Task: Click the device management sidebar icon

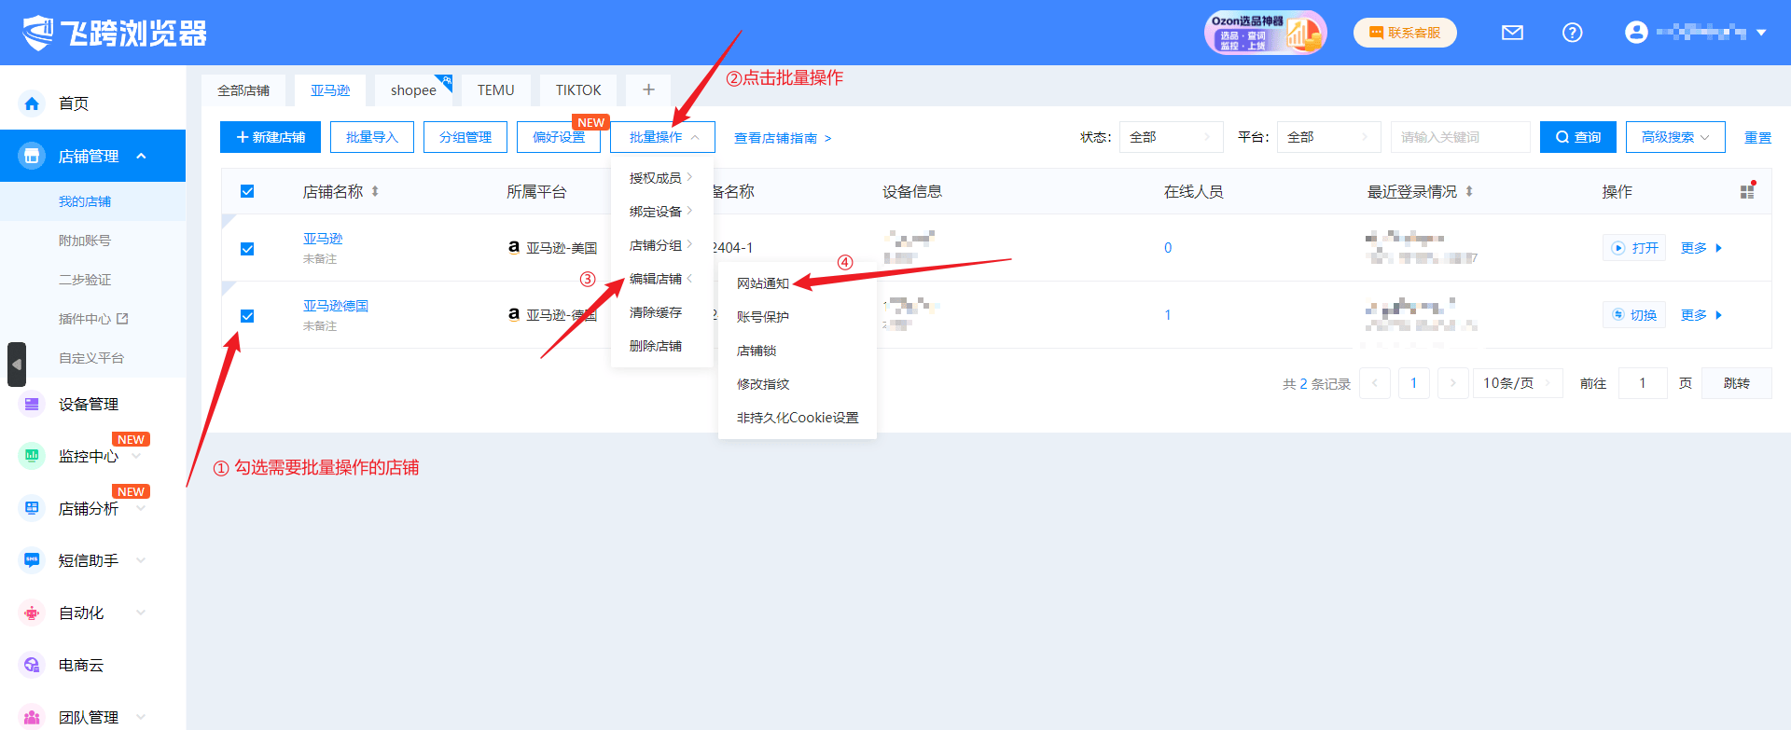Action: [x=32, y=404]
